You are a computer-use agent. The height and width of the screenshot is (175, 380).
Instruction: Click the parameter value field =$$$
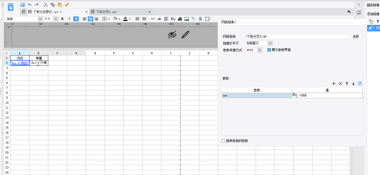click(330, 95)
